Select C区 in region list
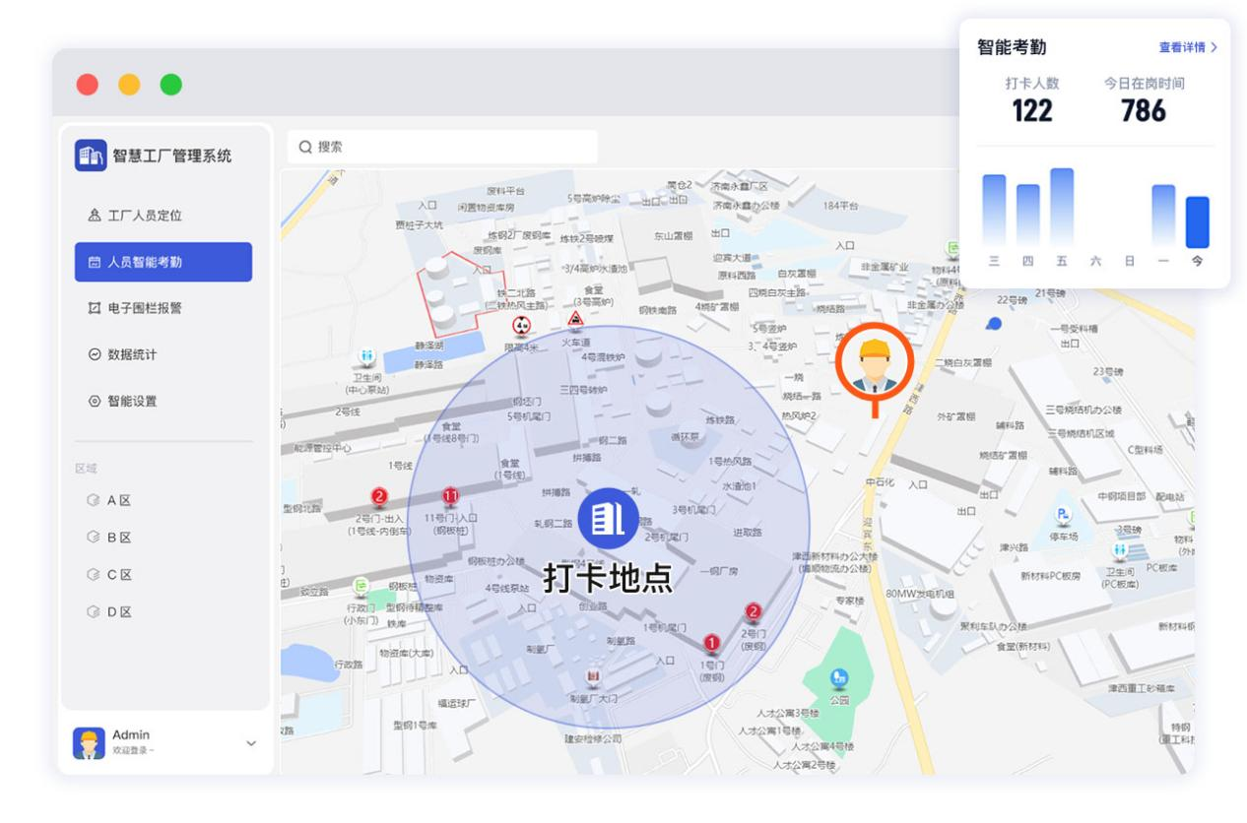 (109, 575)
